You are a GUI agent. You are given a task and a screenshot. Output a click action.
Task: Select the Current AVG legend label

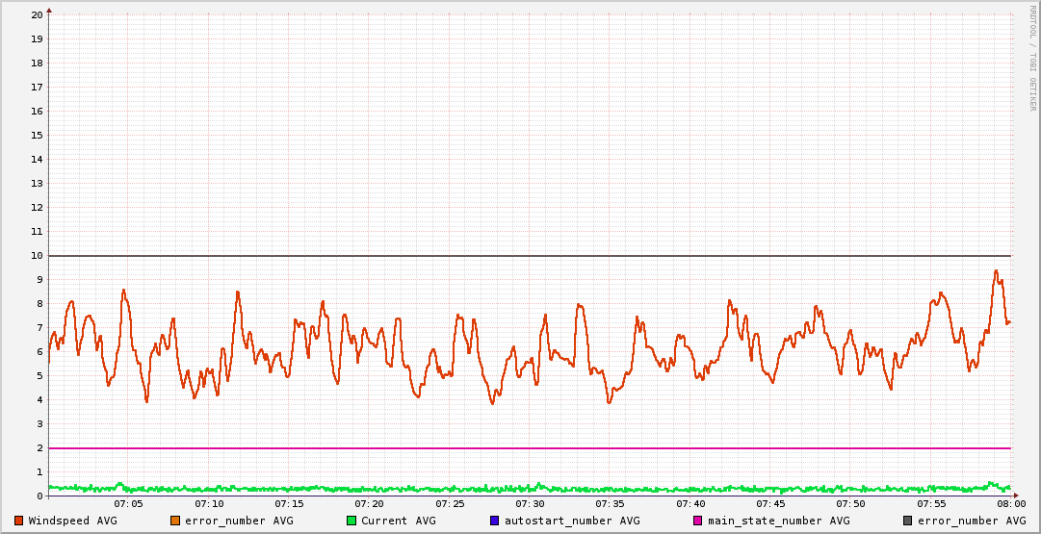[398, 521]
